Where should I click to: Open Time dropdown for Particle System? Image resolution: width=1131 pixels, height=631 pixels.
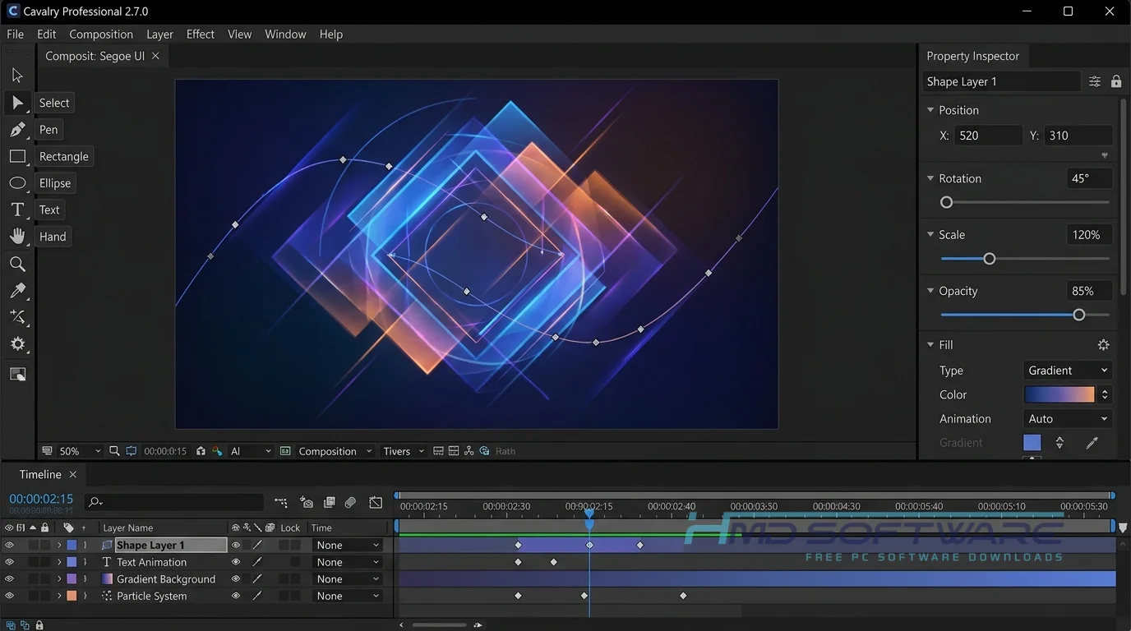pos(349,596)
